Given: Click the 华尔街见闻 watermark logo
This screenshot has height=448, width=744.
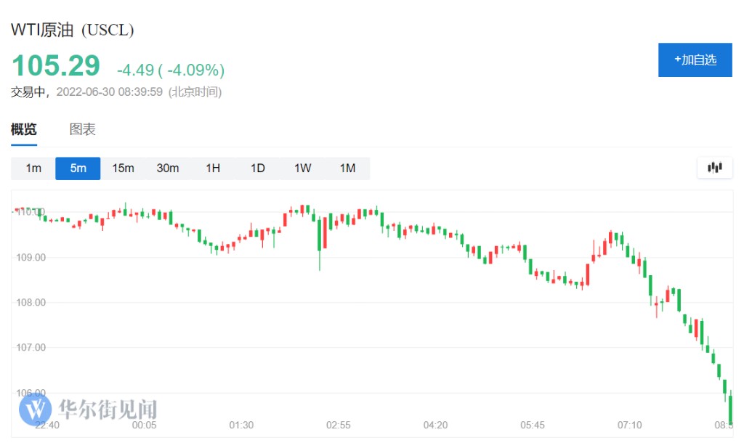Looking at the screenshot, I should tap(89, 410).
